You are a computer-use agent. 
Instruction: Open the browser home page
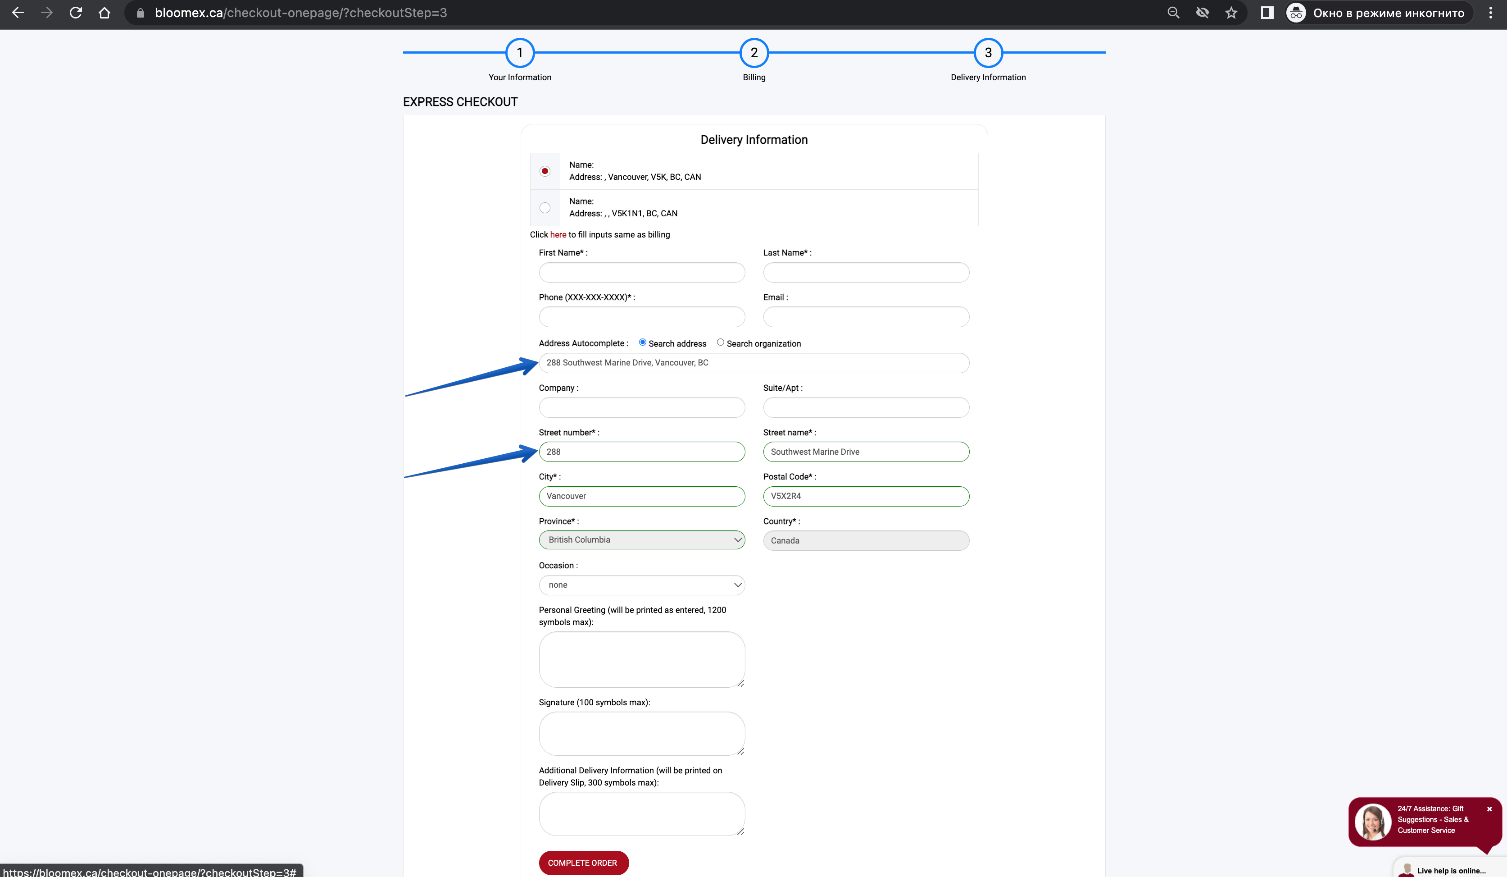pyautogui.click(x=104, y=13)
